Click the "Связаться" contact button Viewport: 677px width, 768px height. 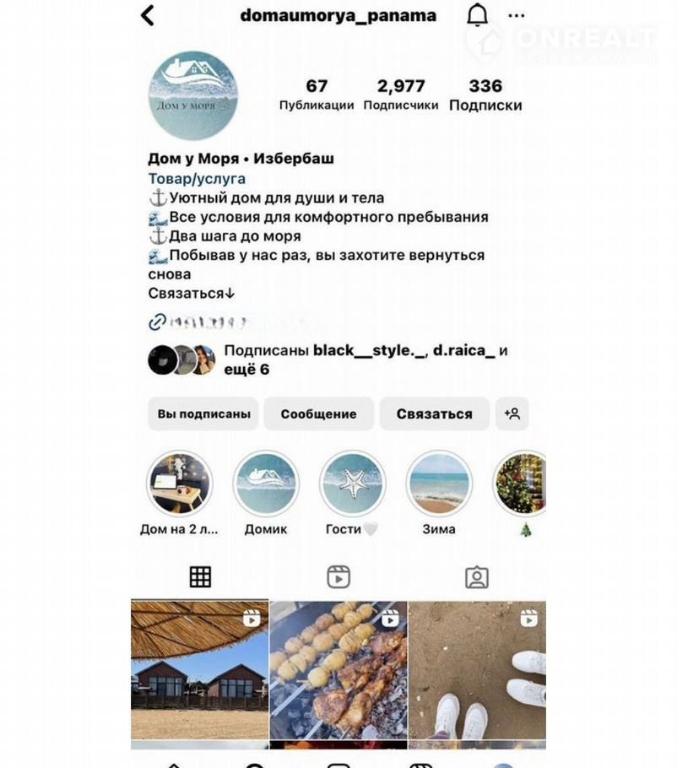coord(435,414)
